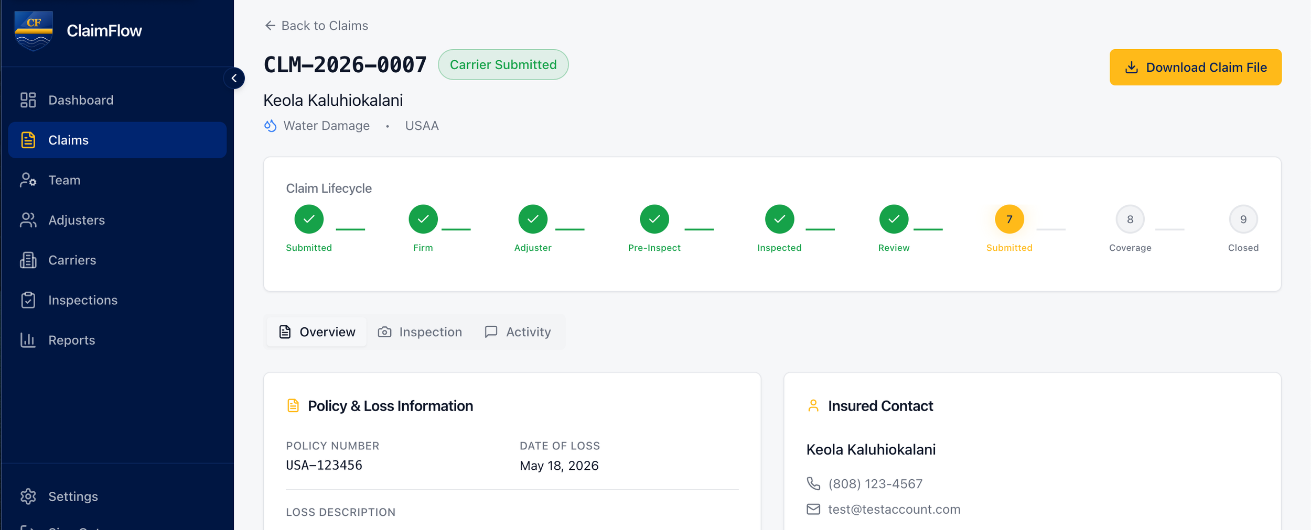Screen dimensions: 1311x530
Task: Click the Policy & Loss Information icon
Action: click(293, 406)
